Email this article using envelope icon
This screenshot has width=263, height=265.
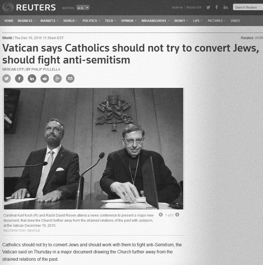[x=70, y=79]
